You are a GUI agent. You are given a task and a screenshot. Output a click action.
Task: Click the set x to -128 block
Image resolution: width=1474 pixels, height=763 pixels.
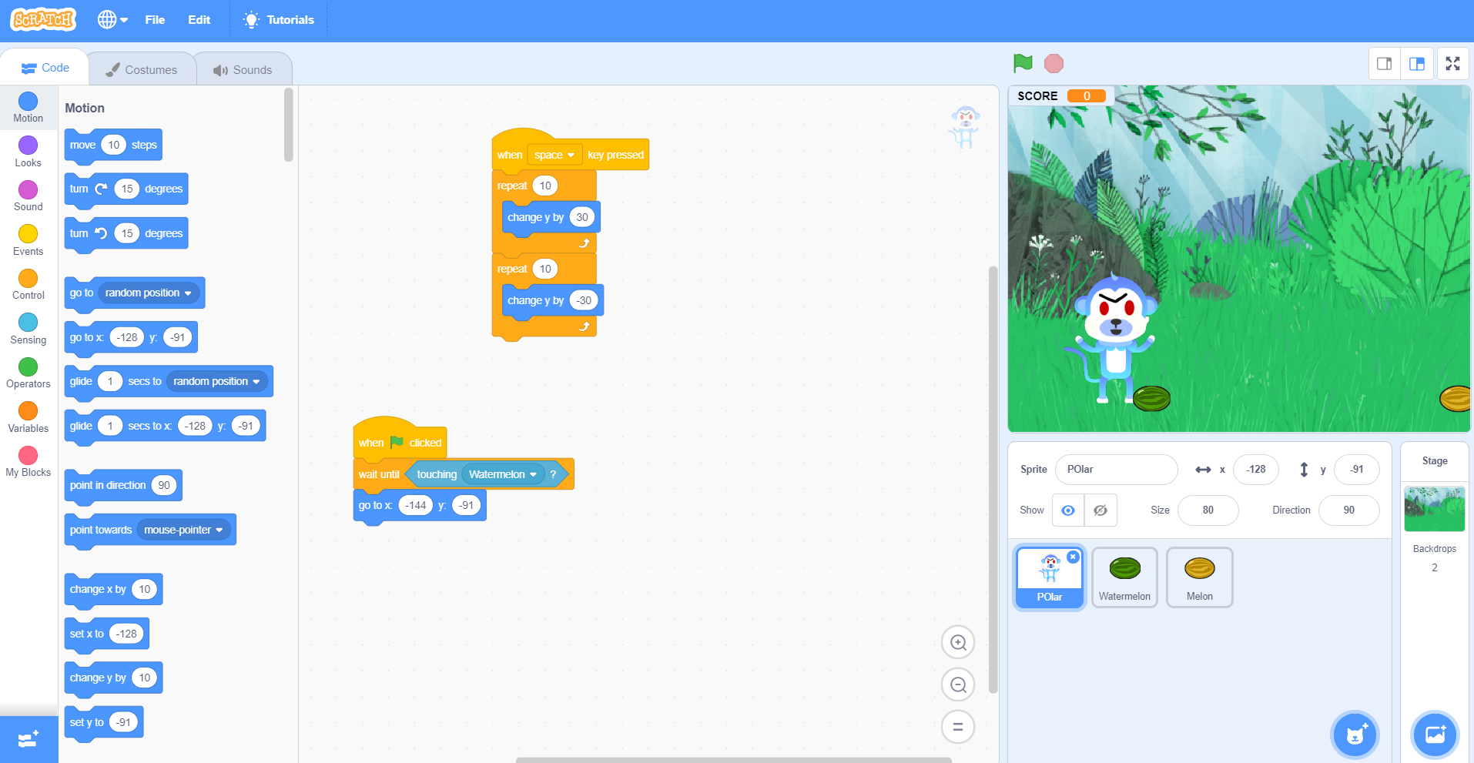(x=107, y=634)
